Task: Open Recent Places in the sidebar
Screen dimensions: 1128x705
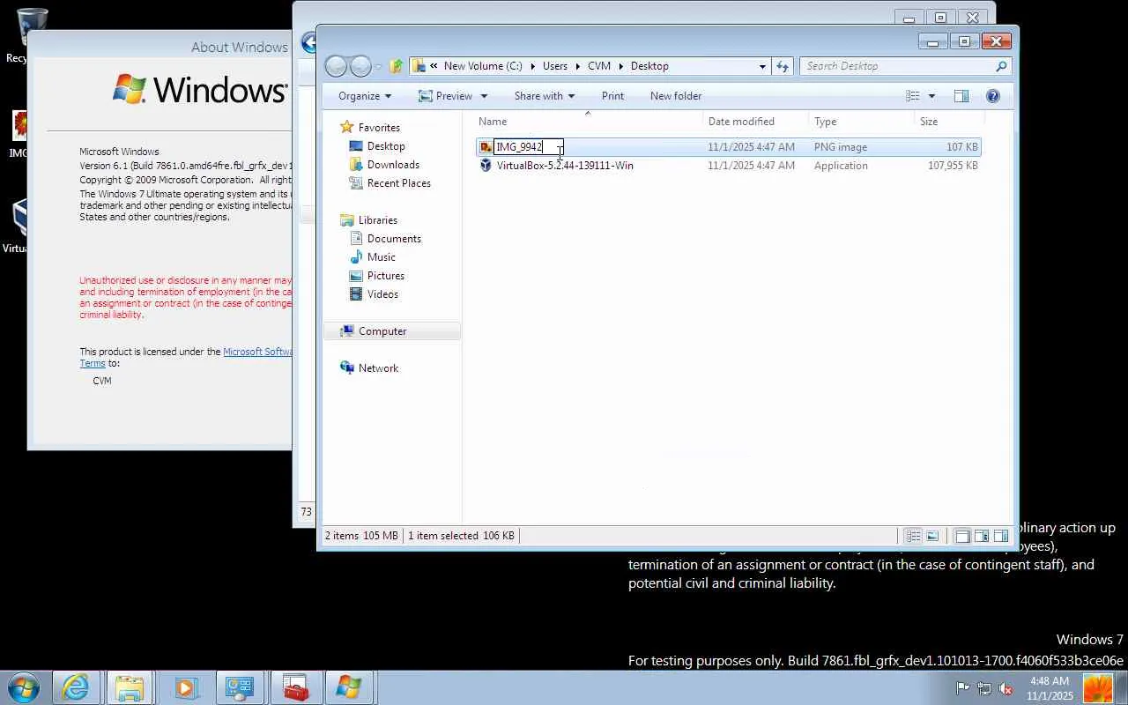Action: coord(399,183)
